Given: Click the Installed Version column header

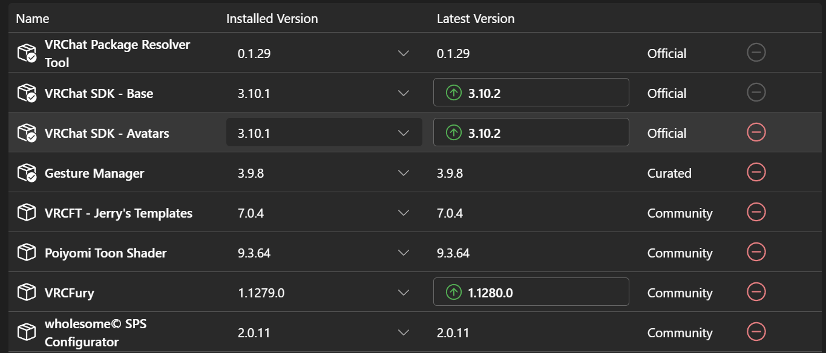Looking at the screenshot, I should (272, 19).
